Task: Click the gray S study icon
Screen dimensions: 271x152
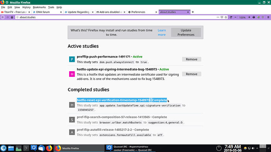Action: tap(72, 119)
